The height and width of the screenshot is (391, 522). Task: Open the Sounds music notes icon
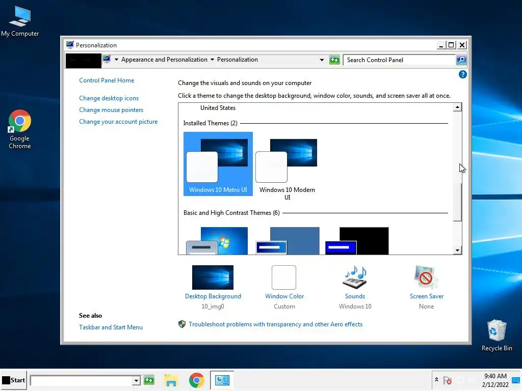tap(355, 277)
